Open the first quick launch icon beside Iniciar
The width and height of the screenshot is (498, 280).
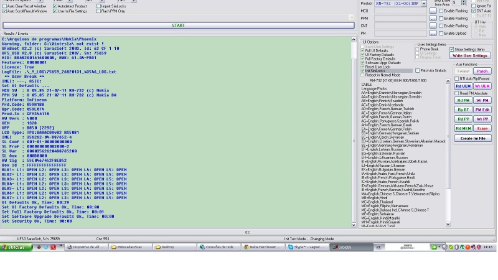(x=39, y=247)
